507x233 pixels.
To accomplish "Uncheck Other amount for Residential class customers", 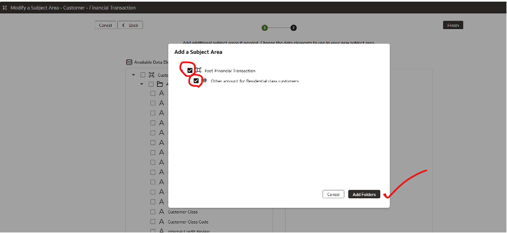I will coord(196,81).
